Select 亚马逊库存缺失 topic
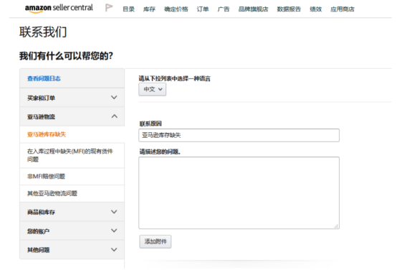This screenshot has height=270, width=397. (x=72, y=134)
